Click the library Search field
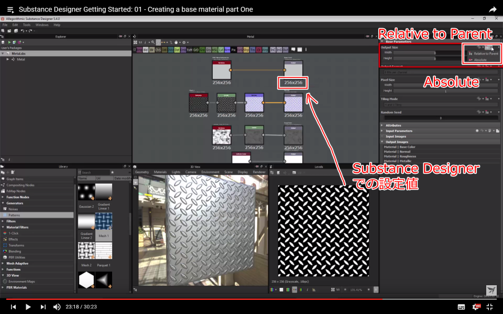This screenshot has width=503, height=314. [x=95, y=172]
